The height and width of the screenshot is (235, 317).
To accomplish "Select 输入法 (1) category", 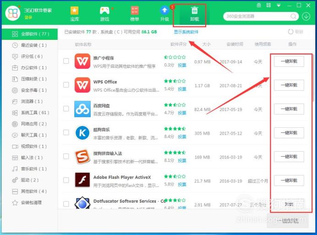I will (30, 158).
